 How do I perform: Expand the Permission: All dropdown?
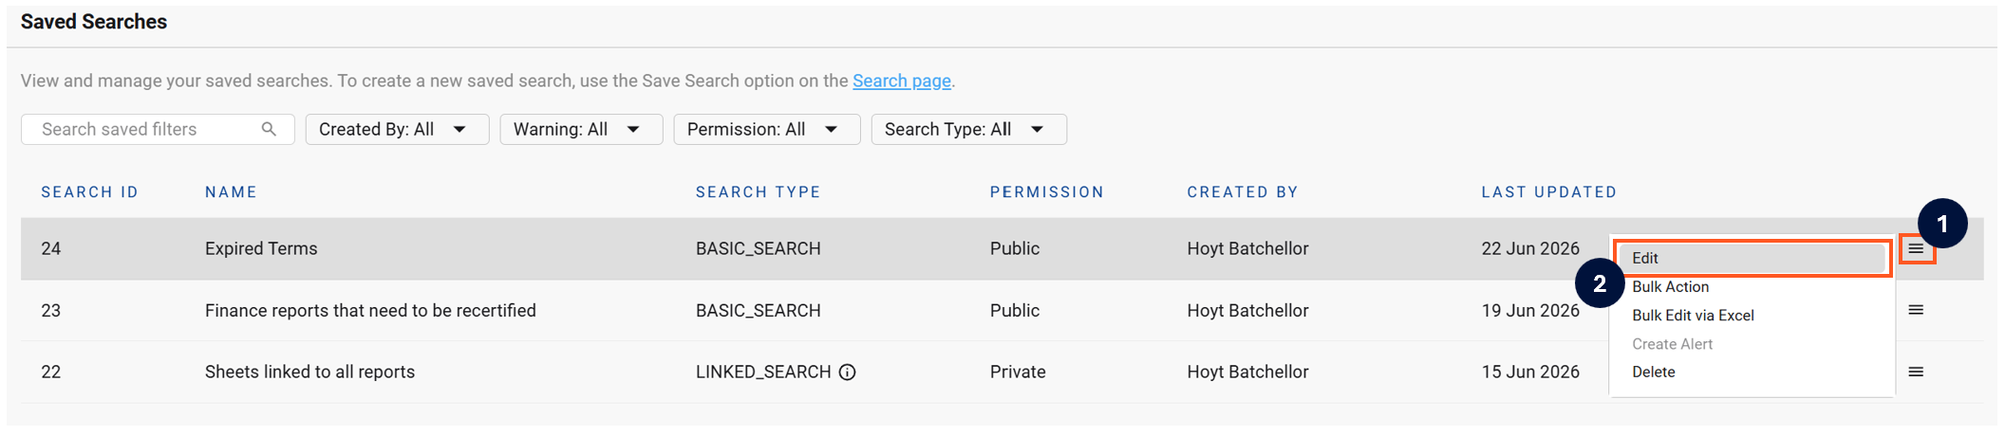(766, 129)
